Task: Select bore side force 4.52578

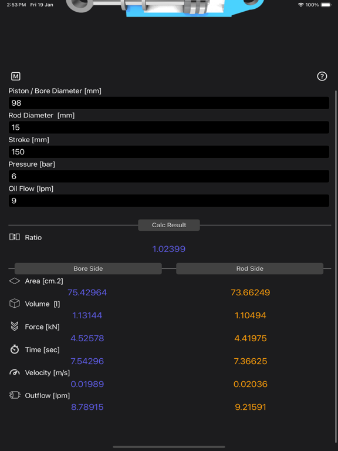Action: [x=87, y=338]
